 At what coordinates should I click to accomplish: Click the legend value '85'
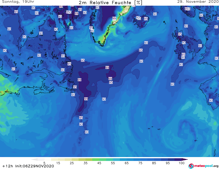154,163
